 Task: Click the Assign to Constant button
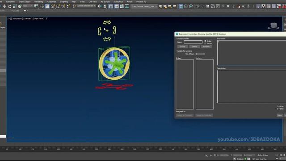(185, 115)
